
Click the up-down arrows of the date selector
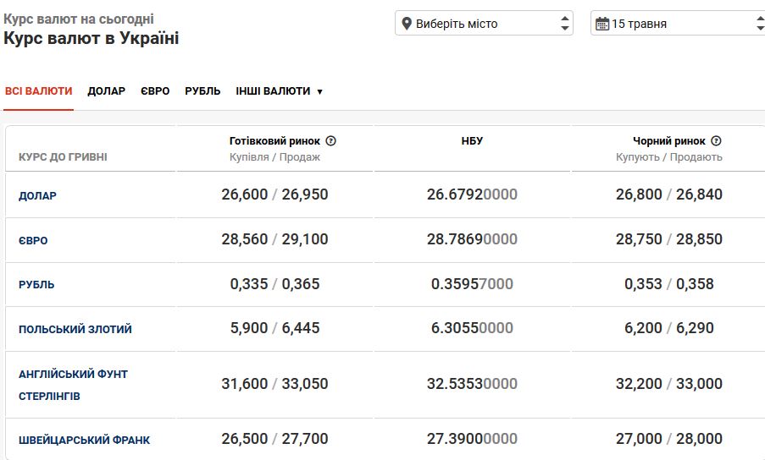pos(758,24)
